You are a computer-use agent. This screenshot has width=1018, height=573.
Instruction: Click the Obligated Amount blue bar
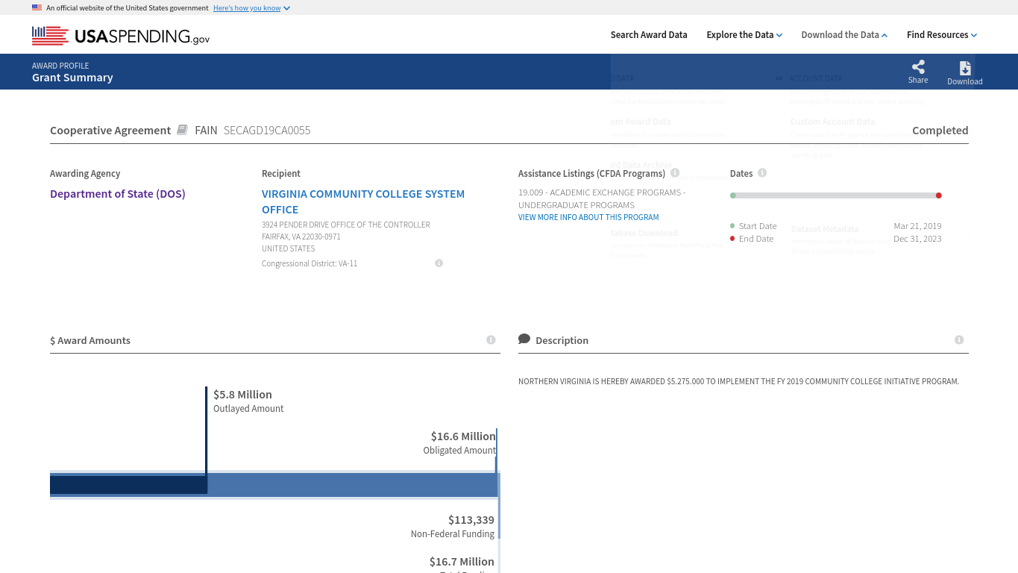tap(352, 485)
